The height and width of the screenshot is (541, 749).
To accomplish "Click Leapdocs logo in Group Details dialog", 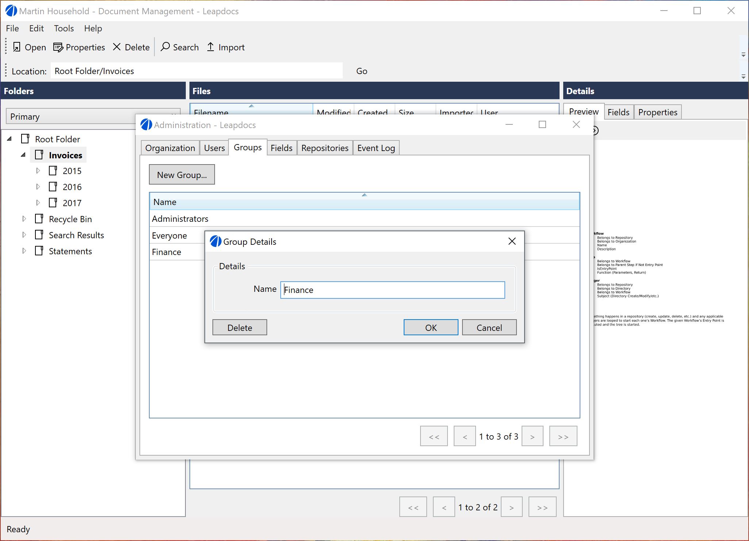I will click(216, 241).
